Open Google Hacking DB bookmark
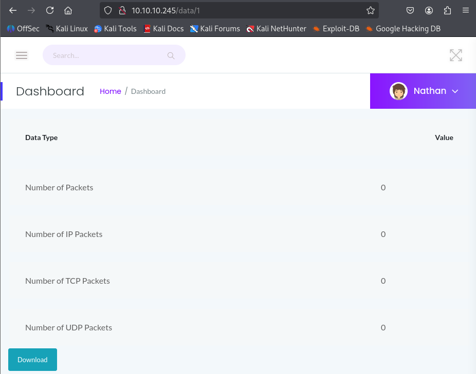 pyautogui.click(x=403, y=29)
